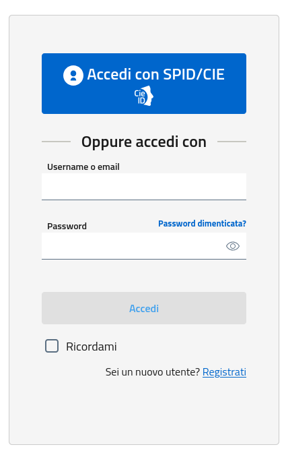This screenshot has height=449, width=284.
Task: Click the divider line right of 'Oppure accedi con'
Action: [232, 142]
